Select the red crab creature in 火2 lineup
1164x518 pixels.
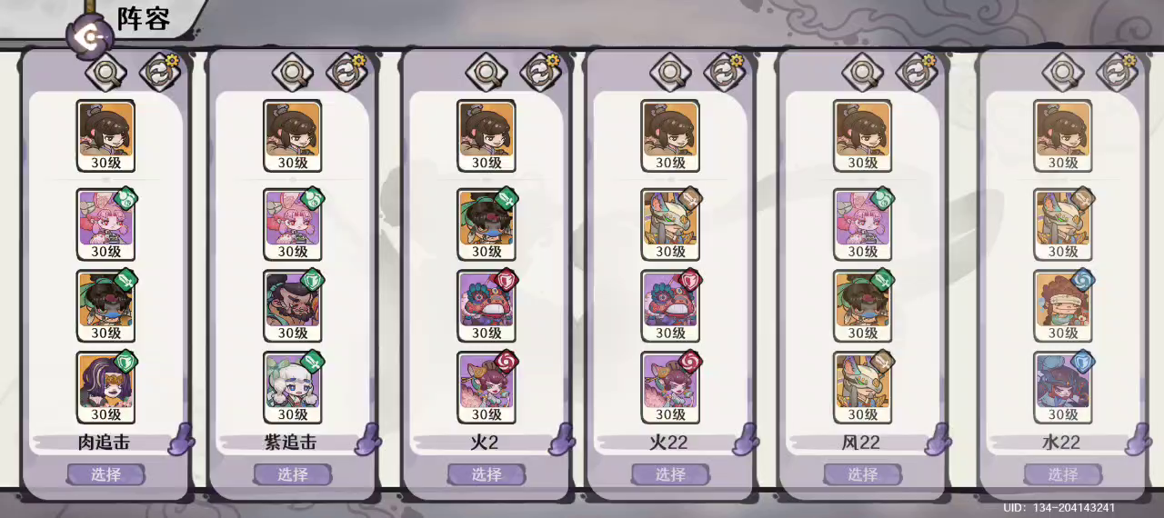(x=486, y=305)
